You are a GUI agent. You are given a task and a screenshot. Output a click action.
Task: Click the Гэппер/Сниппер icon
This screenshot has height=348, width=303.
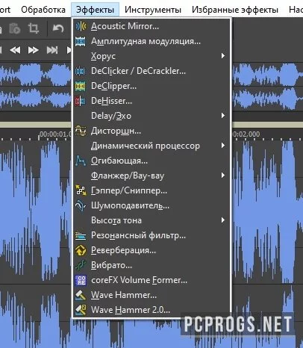coord(81,190)
